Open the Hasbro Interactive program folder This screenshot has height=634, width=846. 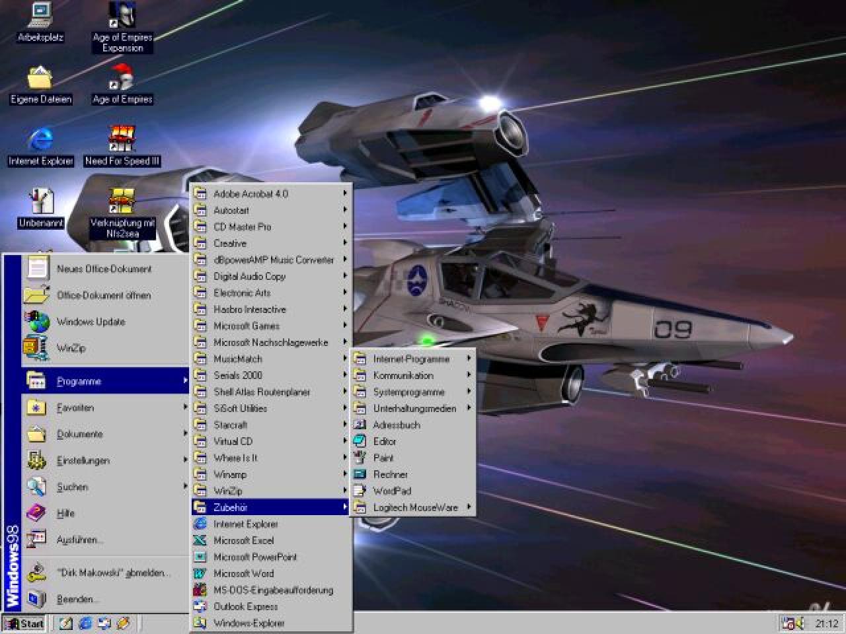pos(271,309)
